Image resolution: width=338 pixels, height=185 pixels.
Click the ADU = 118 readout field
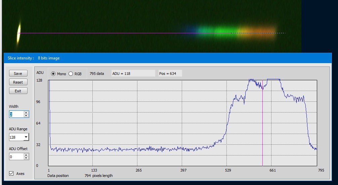133,74
